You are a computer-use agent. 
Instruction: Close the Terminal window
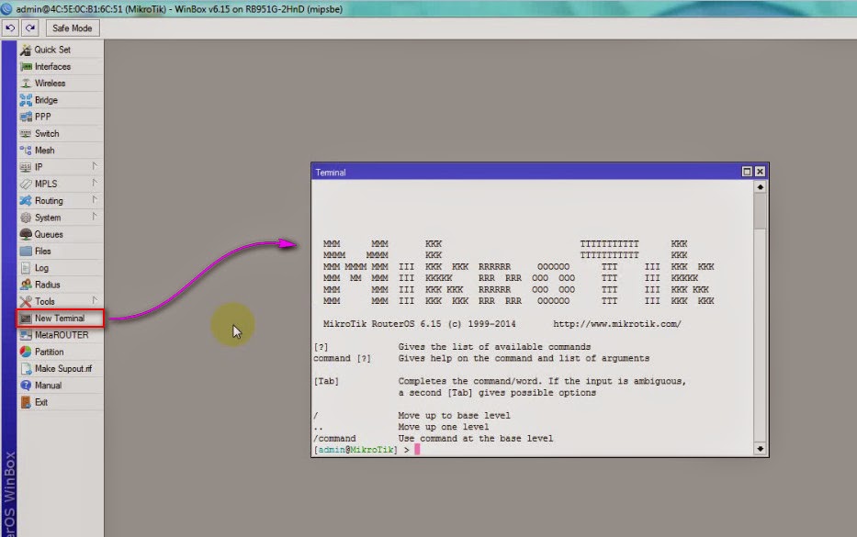760,172
